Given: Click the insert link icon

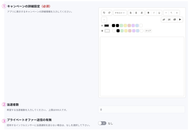Looking at the screenshot, I should click(164, 20).
